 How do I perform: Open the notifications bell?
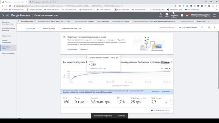coord(187,15)
